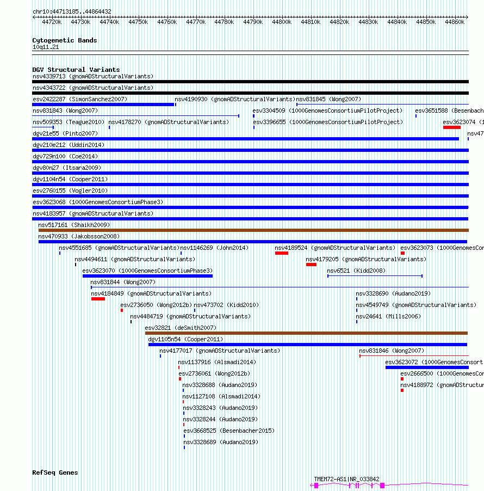Select dgv210e212 (Uddin2014) label

point(69,145)
